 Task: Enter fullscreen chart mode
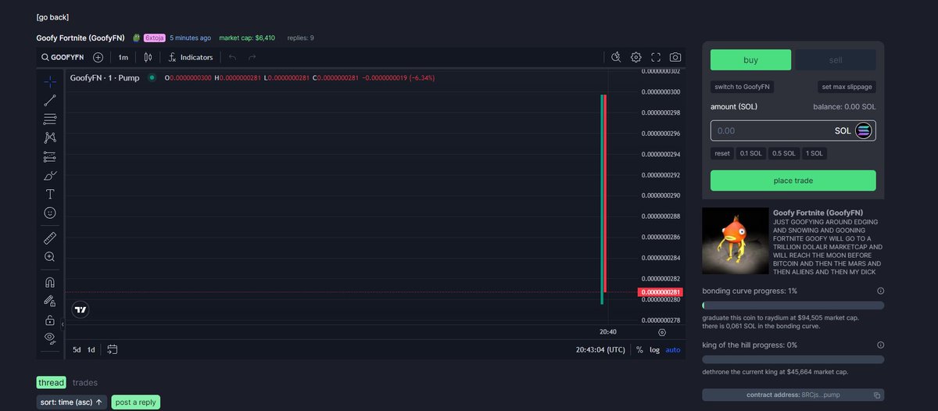point(656,57)
